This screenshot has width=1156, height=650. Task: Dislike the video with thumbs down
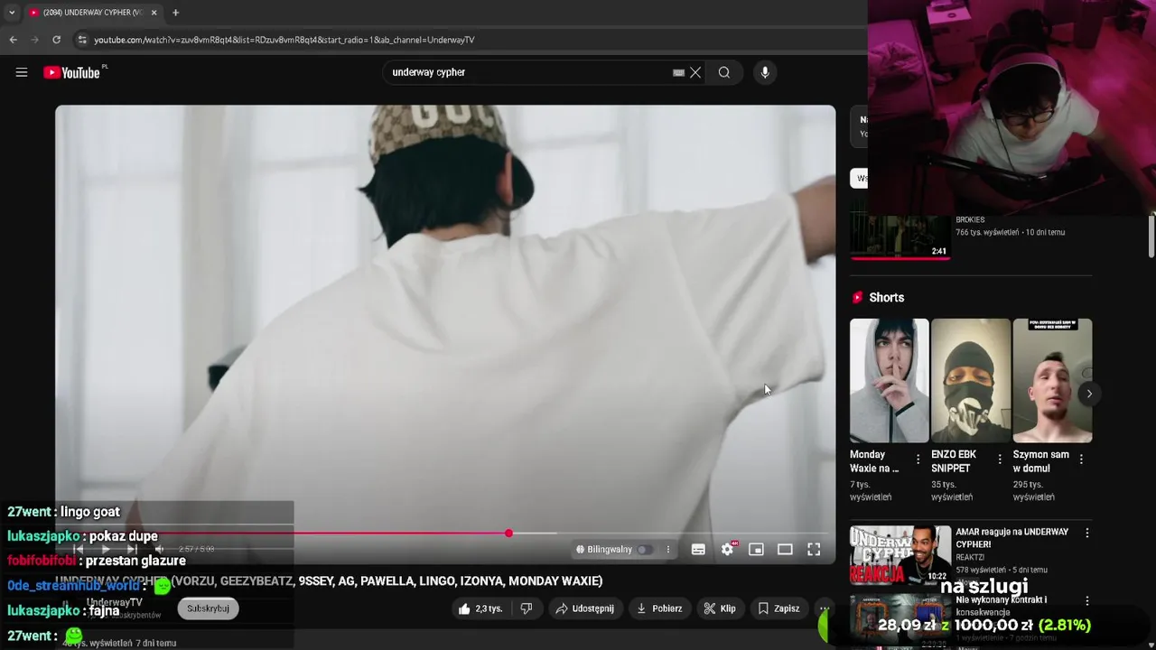526,608
